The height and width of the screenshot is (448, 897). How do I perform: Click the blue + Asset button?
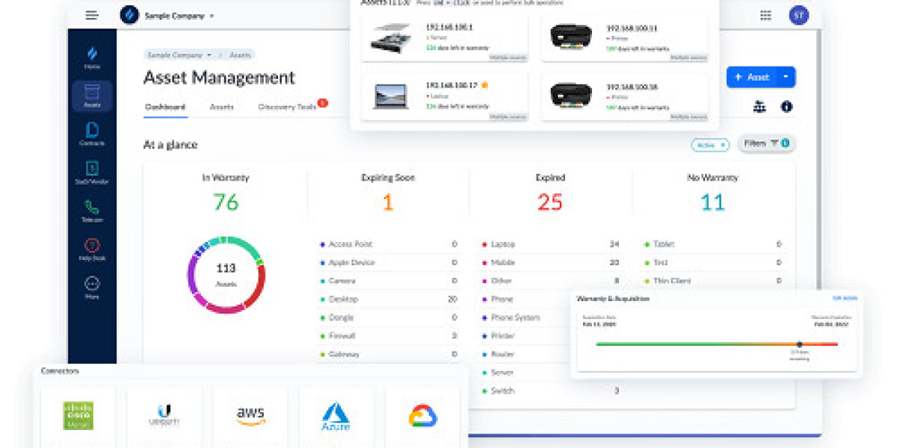(x=752, y=77)
